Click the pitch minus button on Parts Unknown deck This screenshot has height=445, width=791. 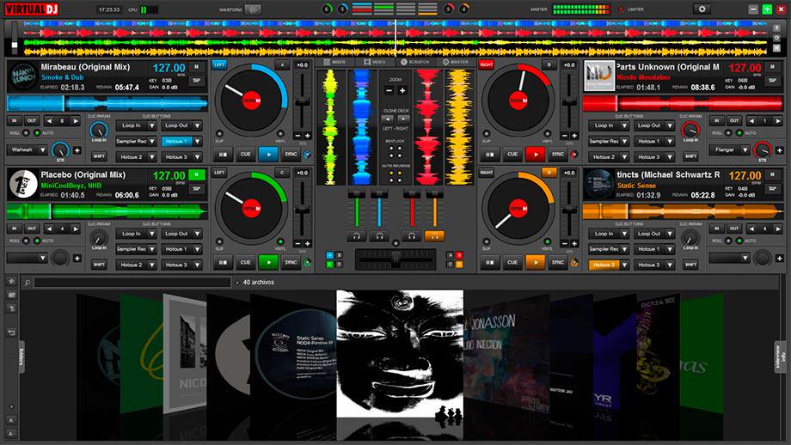pos(565,136)
